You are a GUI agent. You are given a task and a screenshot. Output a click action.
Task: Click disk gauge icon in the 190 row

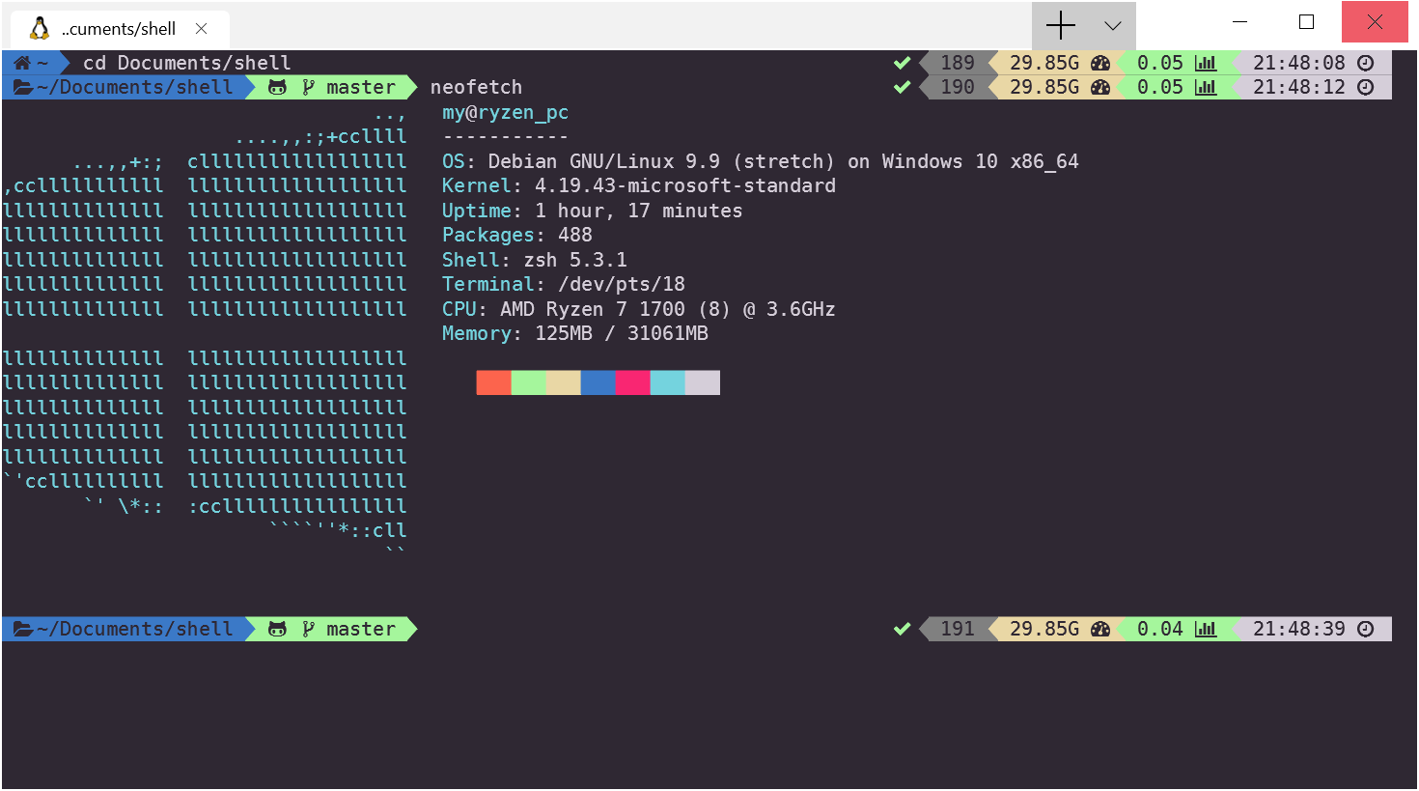pyautogui.click(x=1100, y=87)
